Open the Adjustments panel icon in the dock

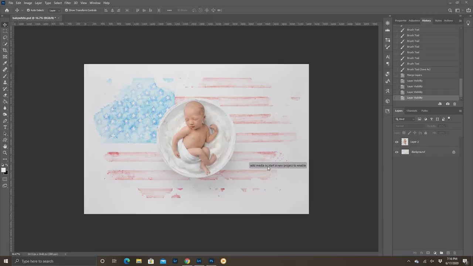pyautogui.click(x=387, y=23)
